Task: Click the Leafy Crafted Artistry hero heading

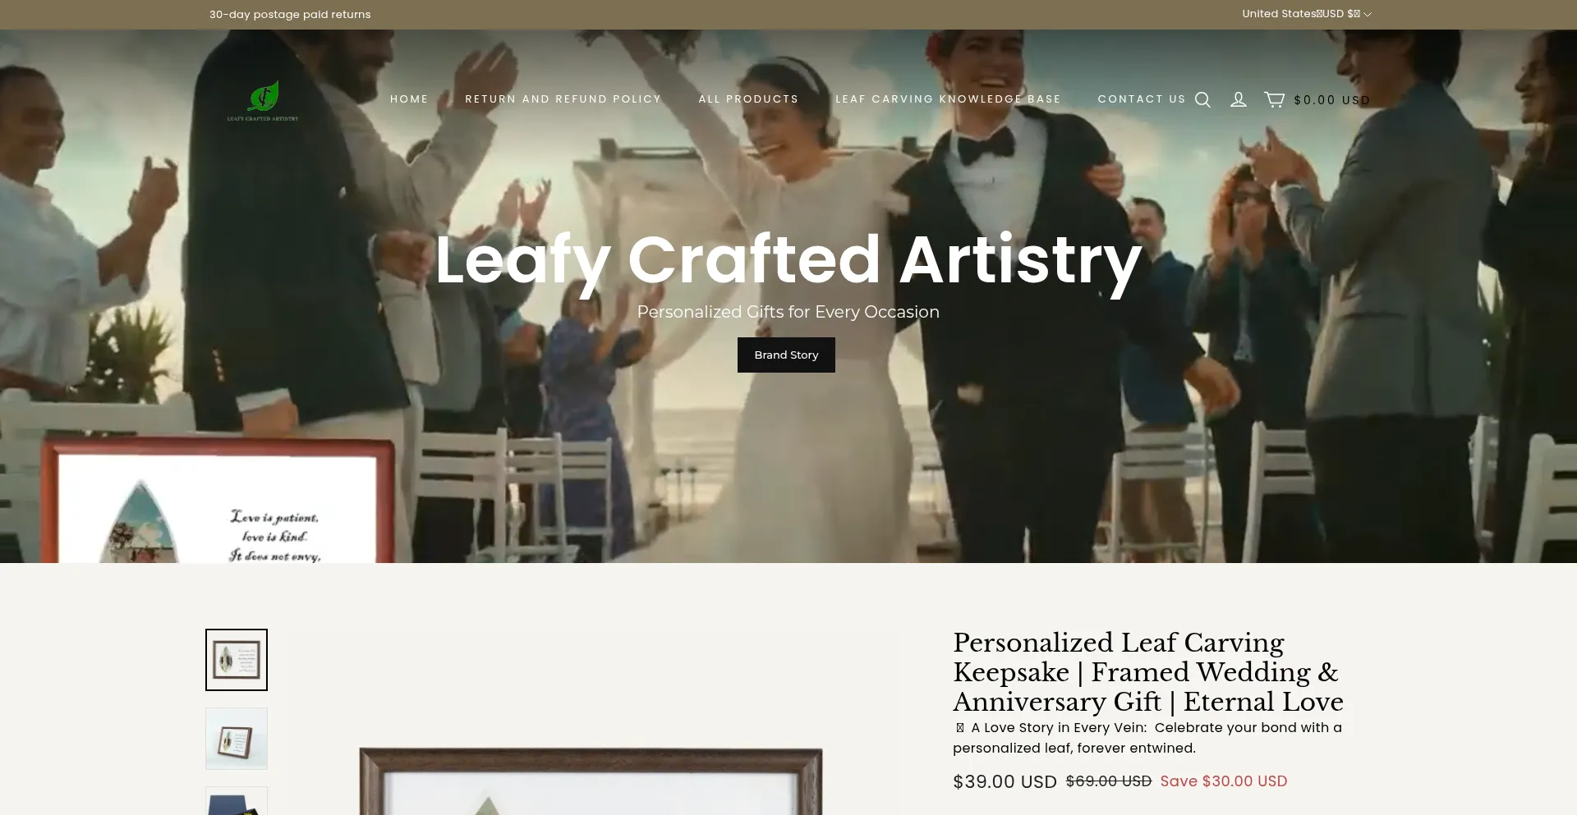Action: coord(788,260)
